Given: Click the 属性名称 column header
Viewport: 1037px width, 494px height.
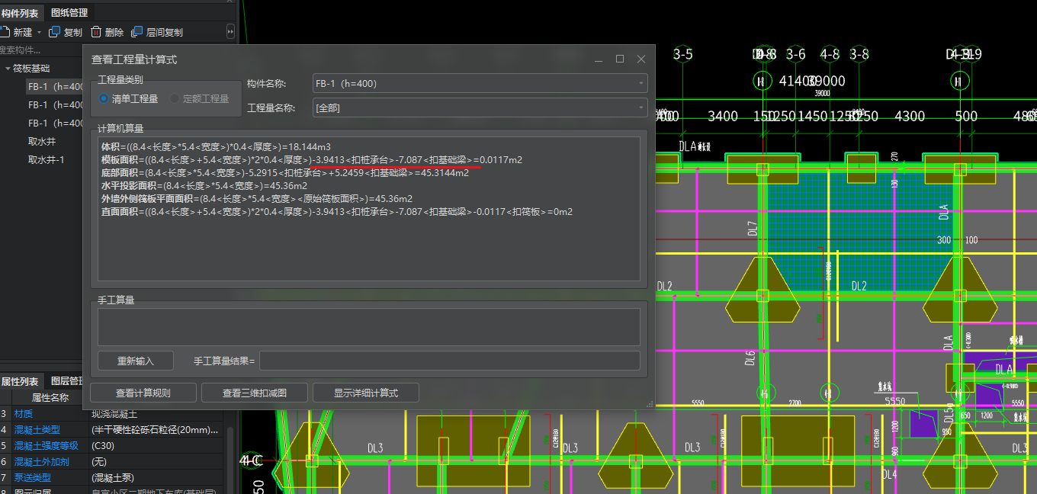Looking at the screenshot, I should click(50, 397).
